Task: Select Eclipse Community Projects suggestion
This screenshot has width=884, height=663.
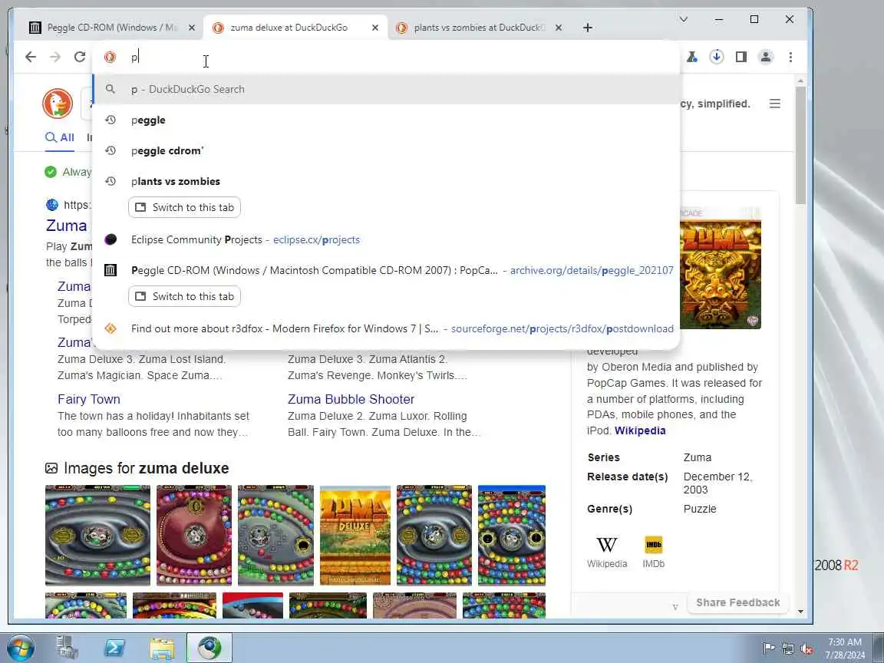Action: coord(386,239)
